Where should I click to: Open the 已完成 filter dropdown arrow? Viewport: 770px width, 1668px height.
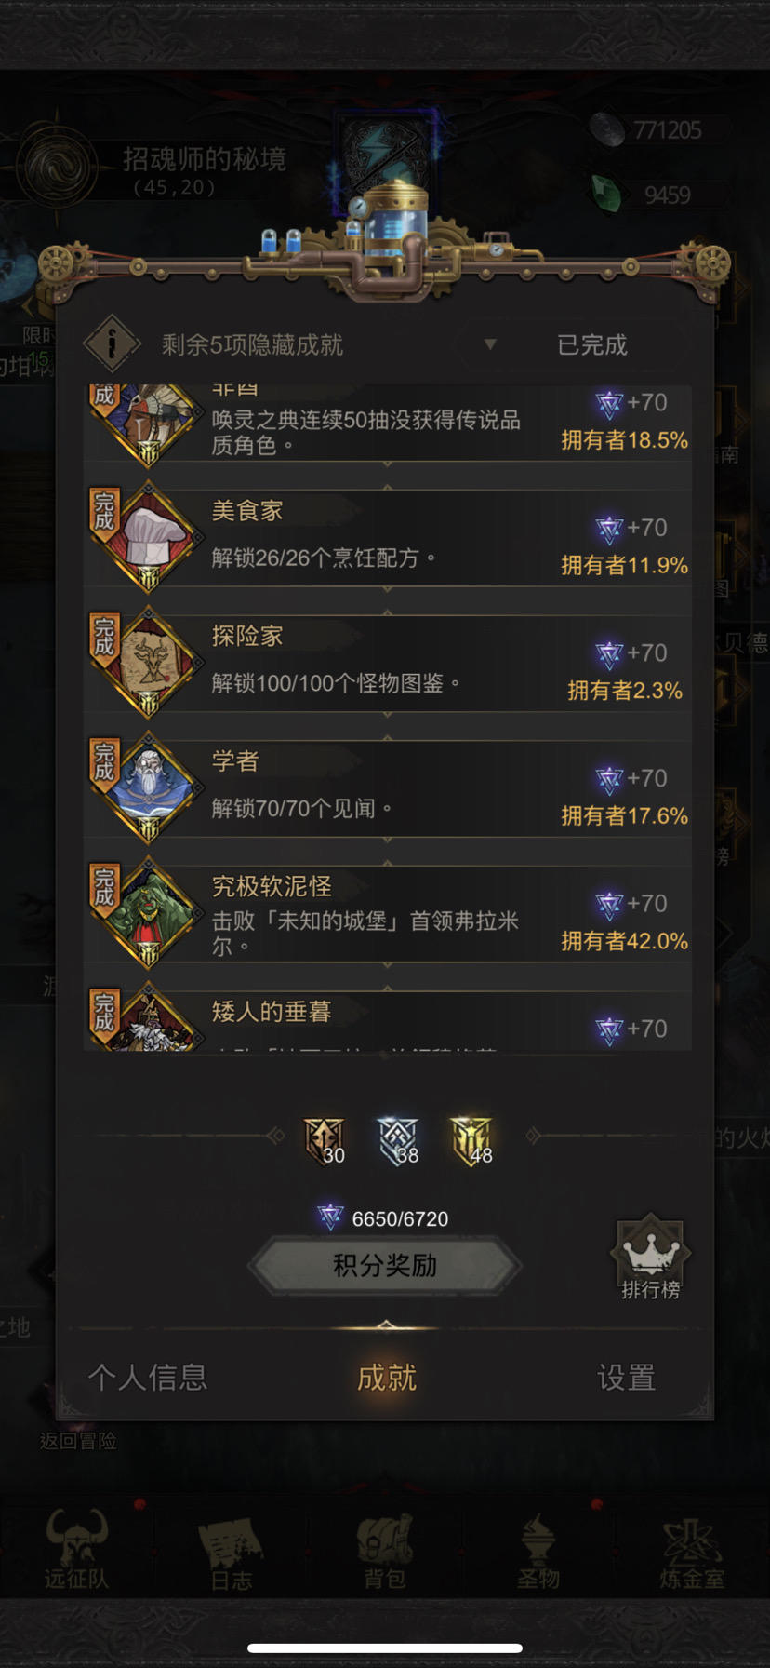tap(490, 344)
